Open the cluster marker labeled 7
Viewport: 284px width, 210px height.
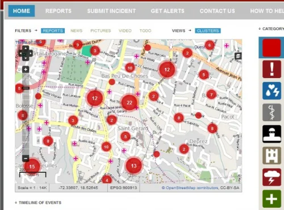(212, 95)
